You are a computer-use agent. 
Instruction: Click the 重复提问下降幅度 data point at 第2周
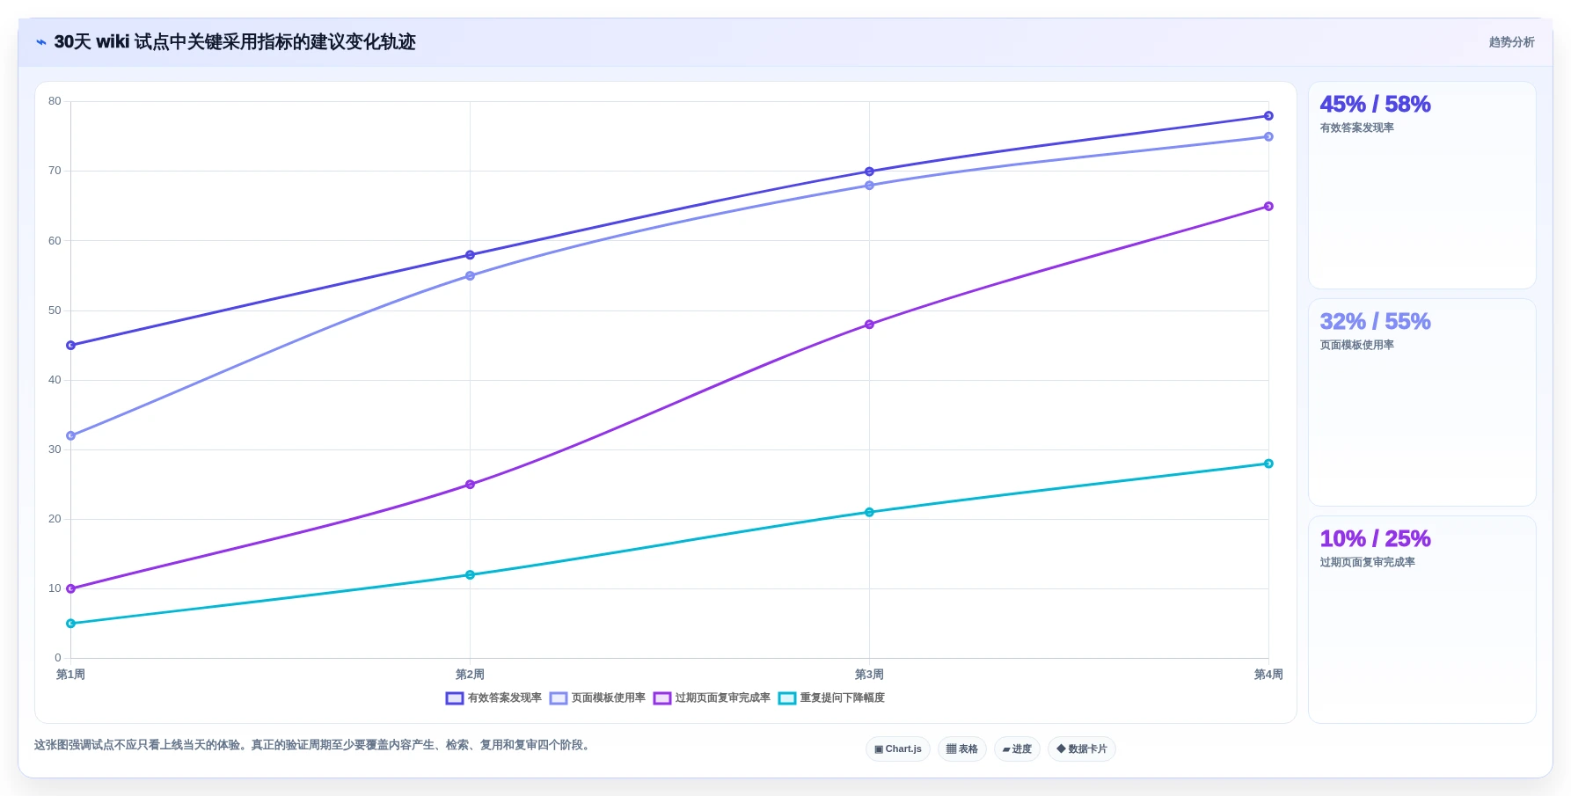pyautogui.click(x=470, y=575)
